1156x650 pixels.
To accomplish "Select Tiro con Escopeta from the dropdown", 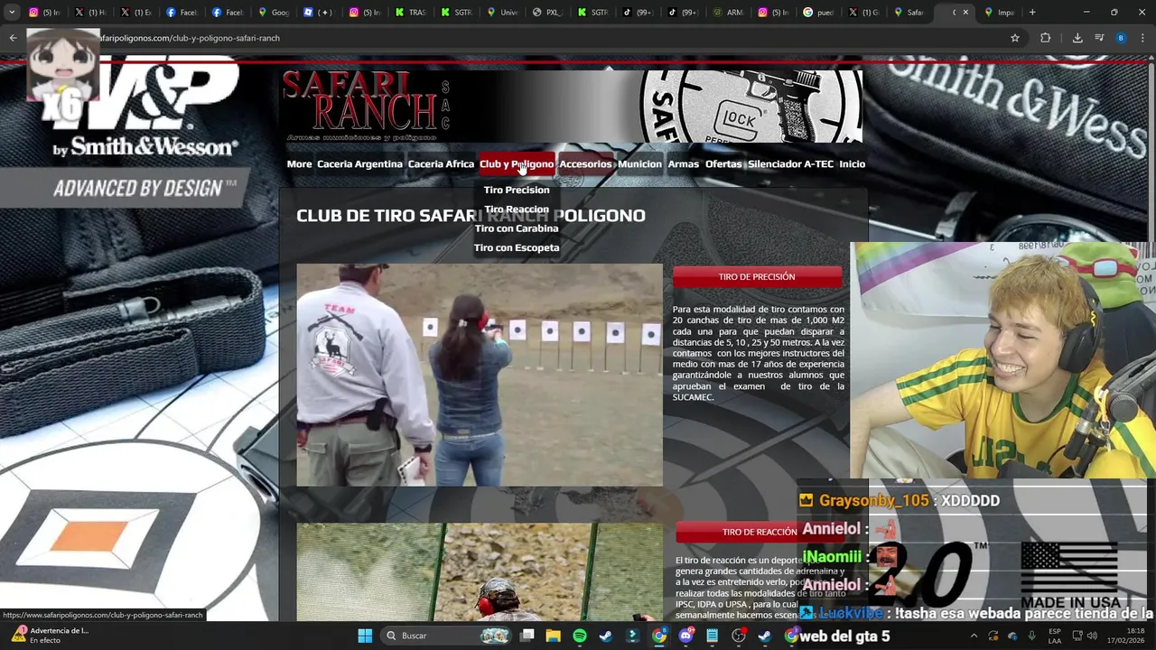I will (517, 247).
